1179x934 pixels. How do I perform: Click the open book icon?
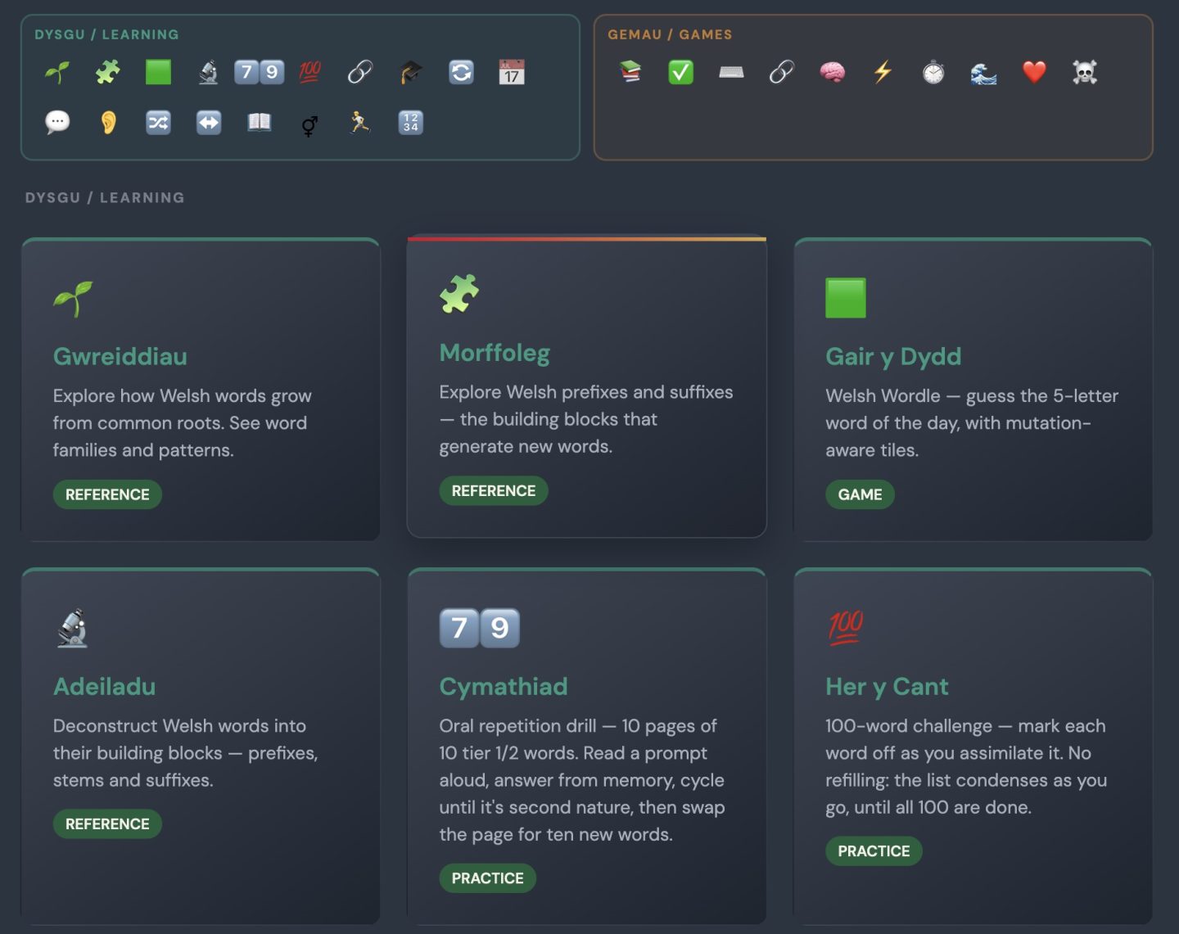coord(260,123)
